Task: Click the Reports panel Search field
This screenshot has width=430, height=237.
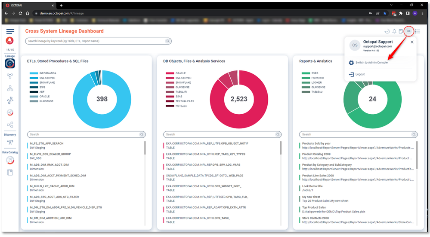Action: tap(358, 134)
